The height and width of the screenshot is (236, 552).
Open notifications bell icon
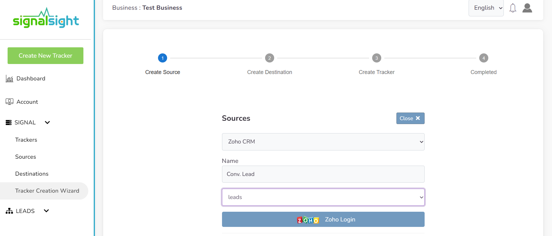(x=513, y=8)
